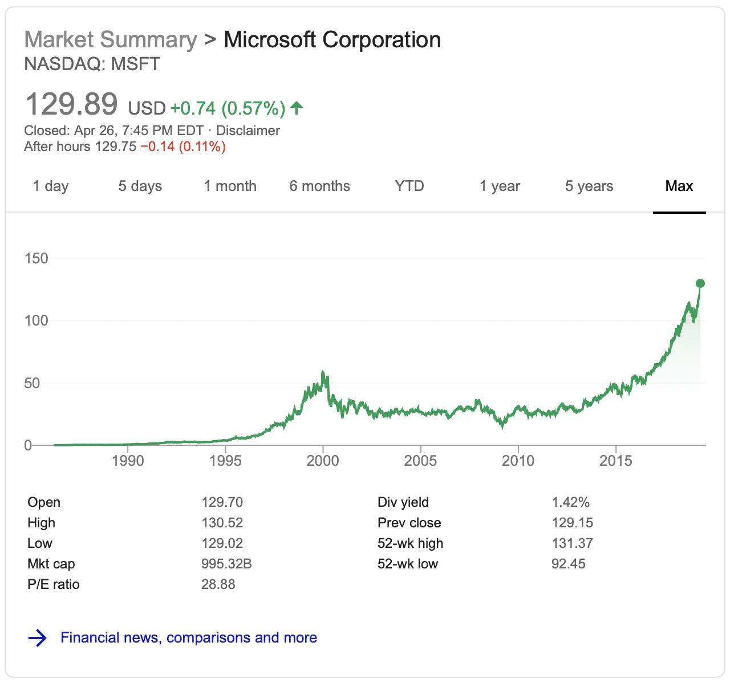Open the YTD tab

[x=409, y=186]
